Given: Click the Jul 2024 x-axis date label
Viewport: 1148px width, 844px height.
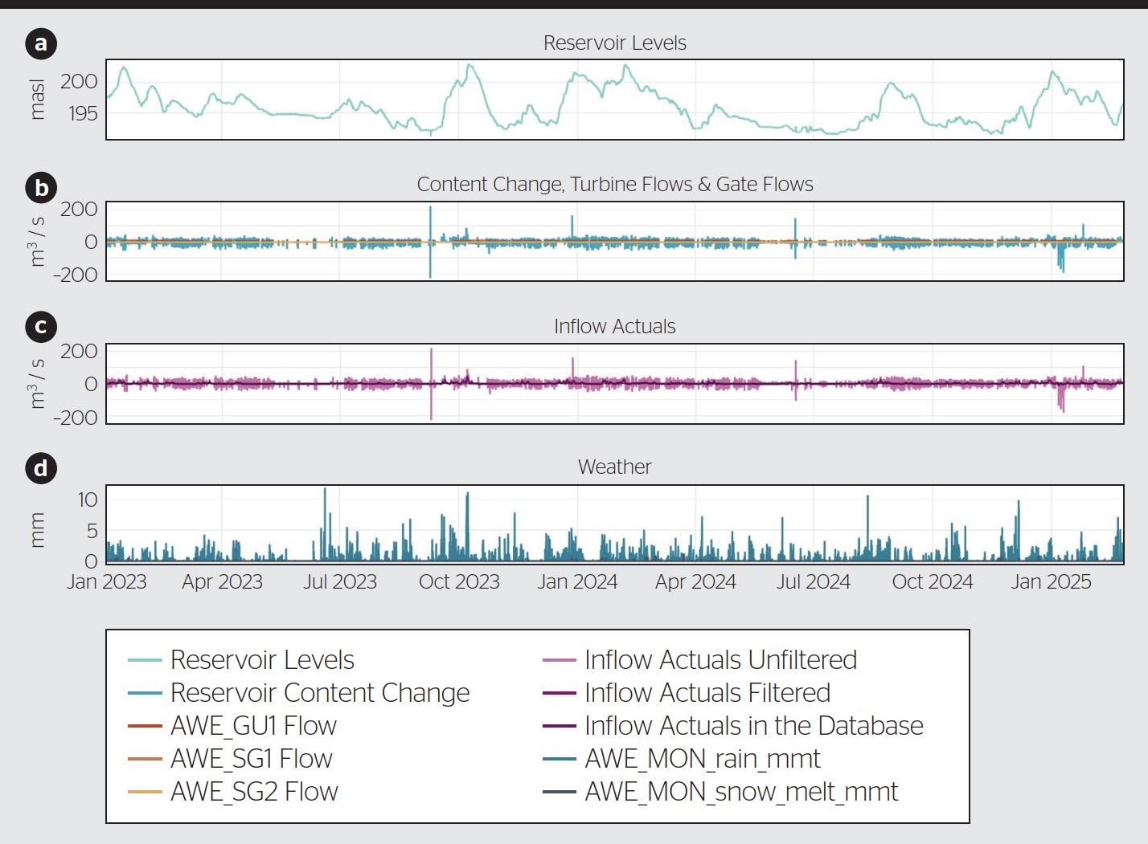Looking at the screenshot, I should point(813,582).
